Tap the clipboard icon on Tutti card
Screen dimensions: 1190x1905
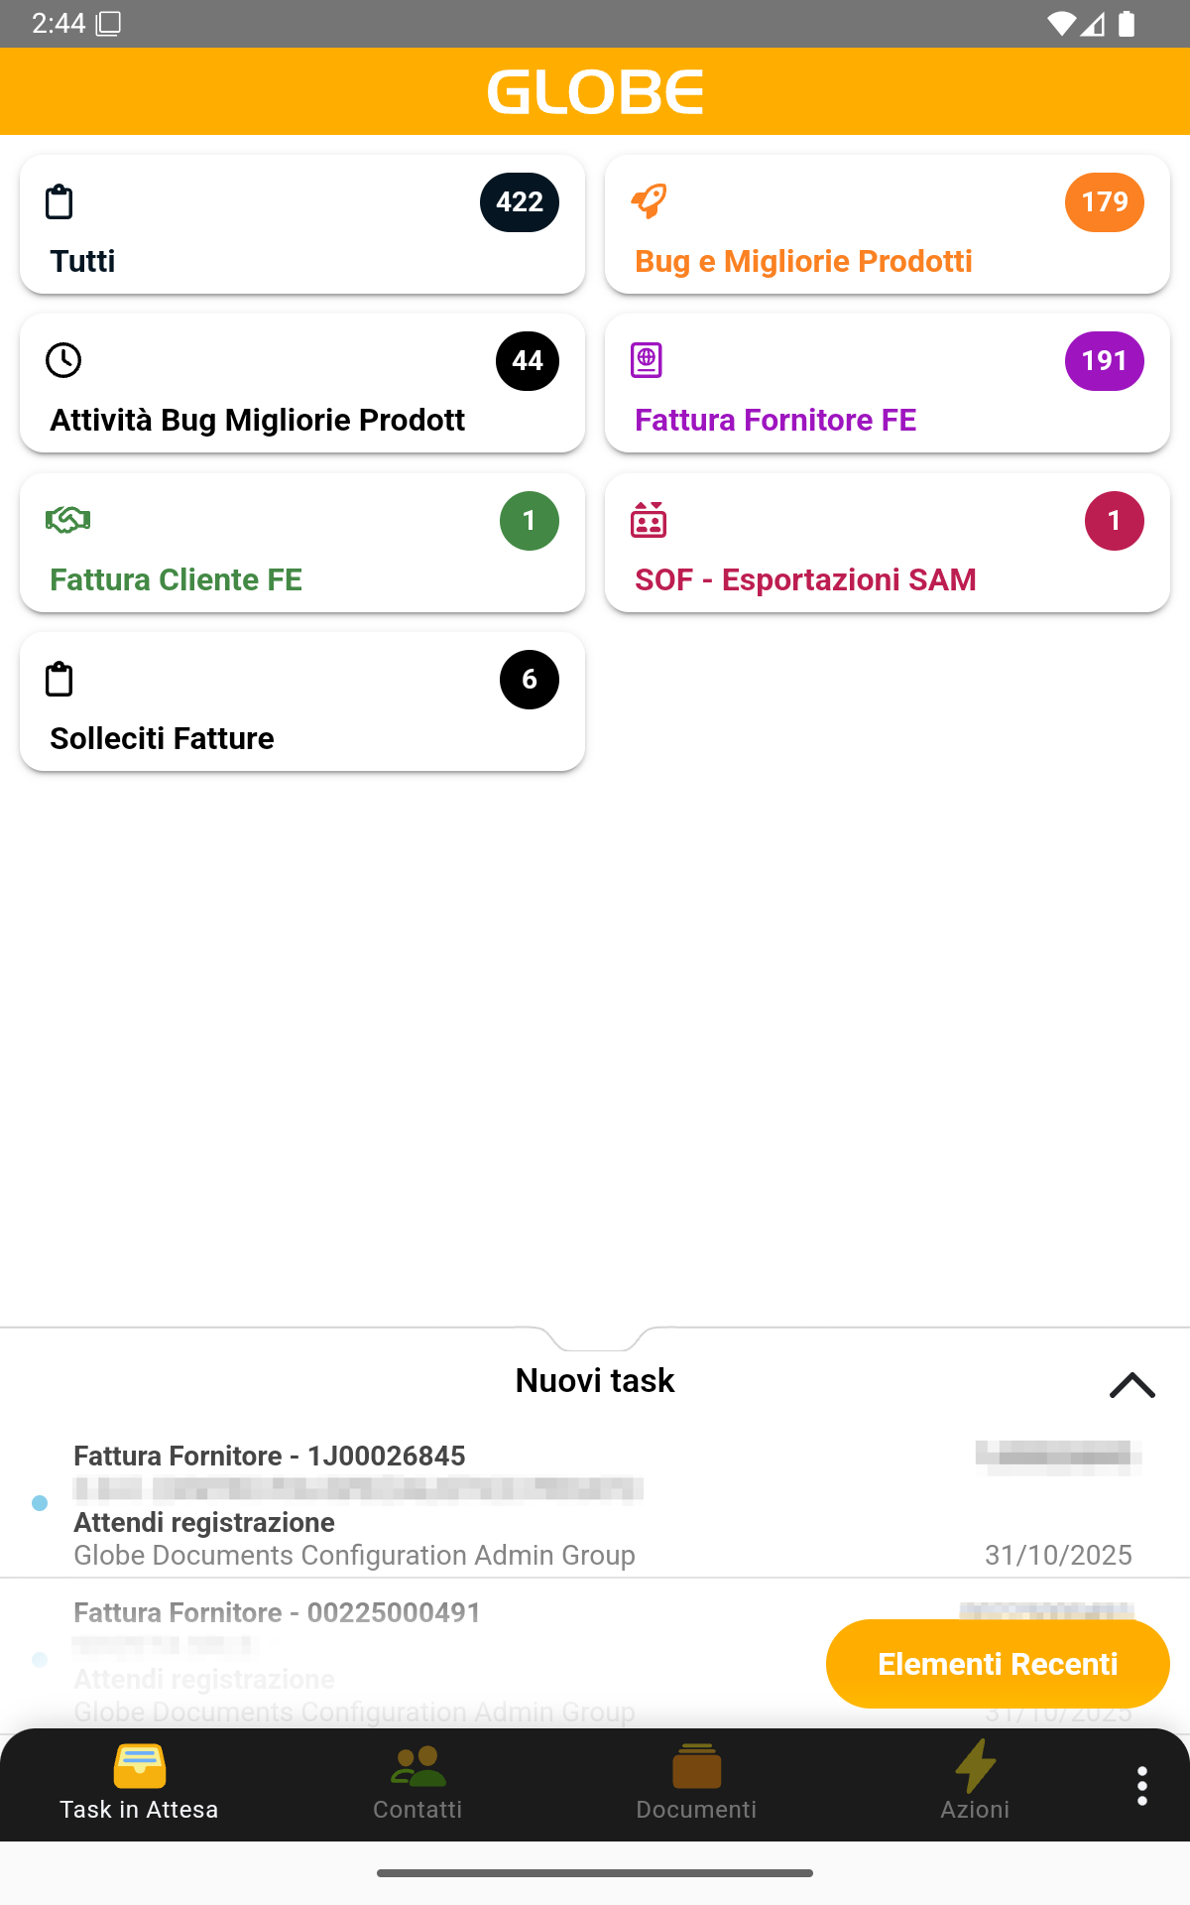click(59, 202)
